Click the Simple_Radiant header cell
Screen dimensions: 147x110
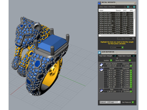pos(111,64)
